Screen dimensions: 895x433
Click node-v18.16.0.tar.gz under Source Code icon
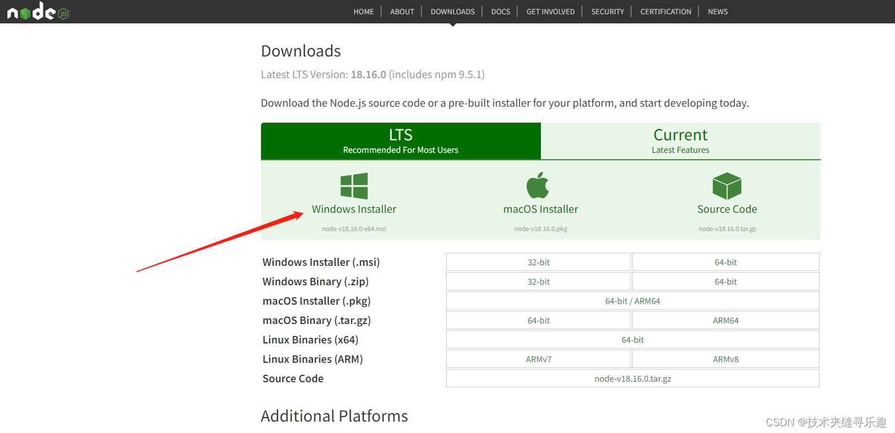tap(727, 229)
